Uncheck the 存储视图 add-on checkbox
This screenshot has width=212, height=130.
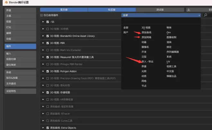[x=48, y=93]
